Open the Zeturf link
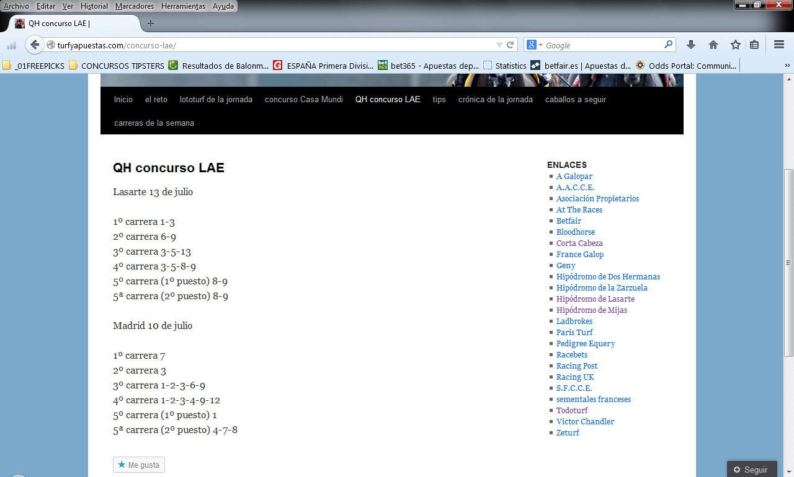 pyautogui.click(x=568, y=433)
